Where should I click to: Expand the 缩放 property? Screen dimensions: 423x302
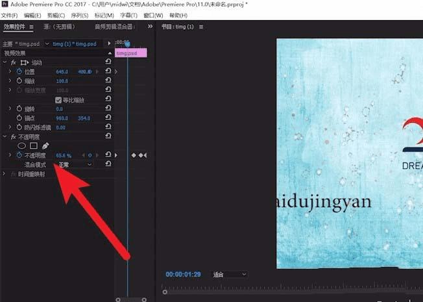(x=10, y=81)
